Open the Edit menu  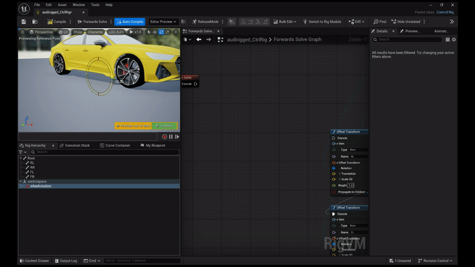(49, 5)
